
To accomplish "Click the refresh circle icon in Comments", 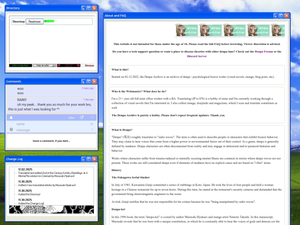I will click(x=92, y=117).
